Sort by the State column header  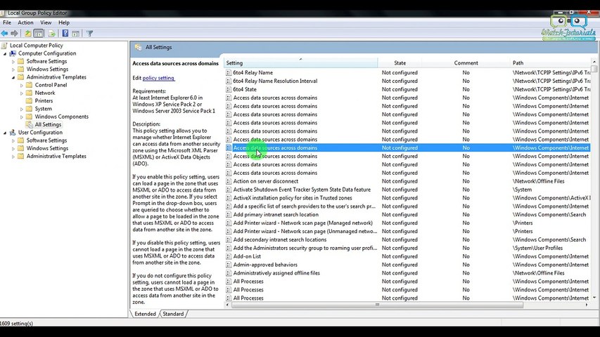(400, 63)
